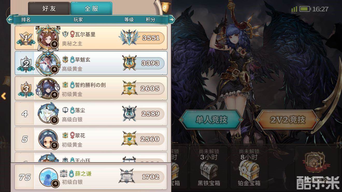Start the 单人竞技 solo arena match
This screenshot has width=342, height=192.
[211, 120]
